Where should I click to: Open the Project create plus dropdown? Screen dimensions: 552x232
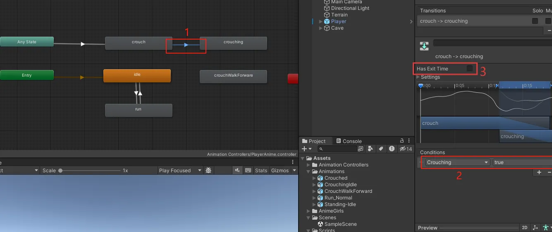(x=306, y=149)
